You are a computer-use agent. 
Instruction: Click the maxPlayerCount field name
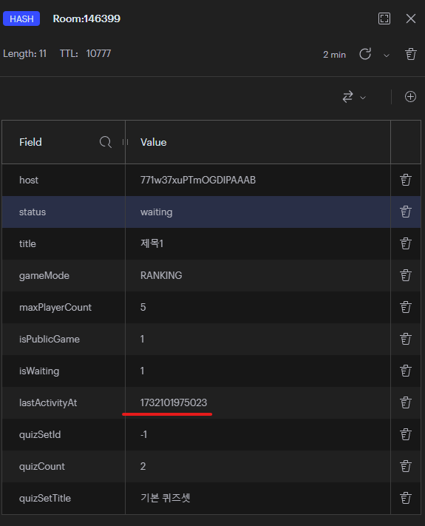pyautogui.click(x=55, y=307)
